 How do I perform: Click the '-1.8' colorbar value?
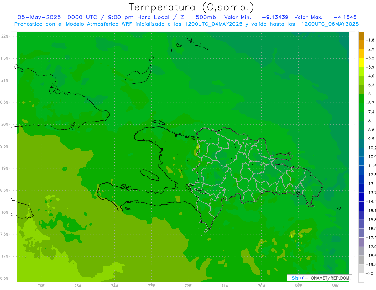tap(370, 40)
